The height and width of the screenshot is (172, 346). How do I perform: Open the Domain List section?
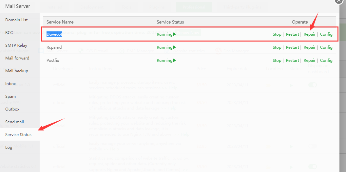17,20
